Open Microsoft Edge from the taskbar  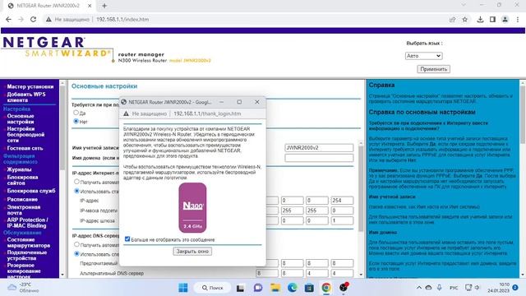[x=293, y=288]
